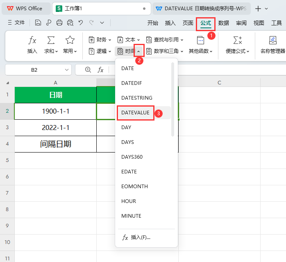Viewport: 286px width, 262px height.
Task: Click the plus new tab icon
Action: (258, 9)
